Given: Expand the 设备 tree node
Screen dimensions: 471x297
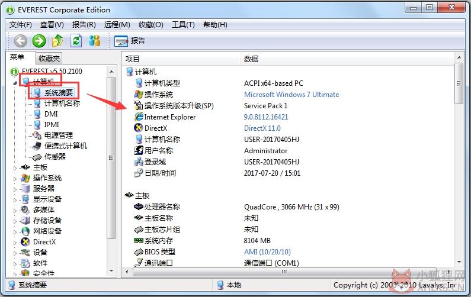Looking at the screenshot, I should pos(15,253).
